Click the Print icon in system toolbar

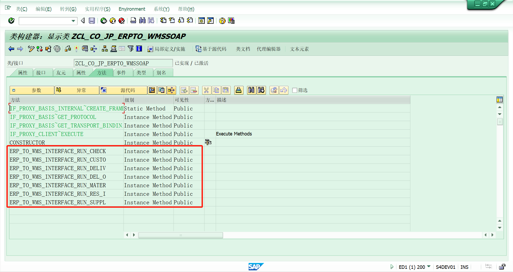point(133,21)
